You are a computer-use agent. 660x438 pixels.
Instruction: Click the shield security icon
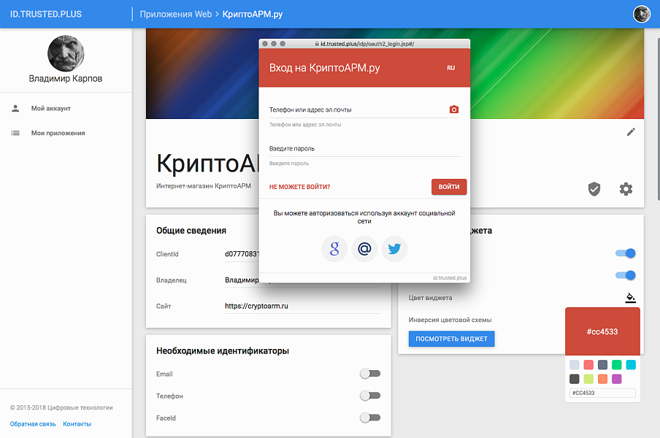point(594,188)
